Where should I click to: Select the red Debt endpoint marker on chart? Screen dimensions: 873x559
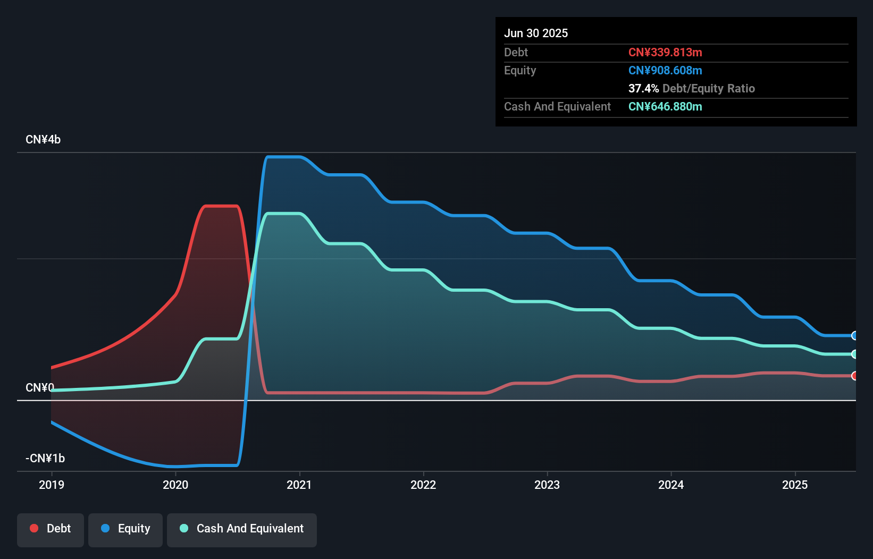pos(854,376)
